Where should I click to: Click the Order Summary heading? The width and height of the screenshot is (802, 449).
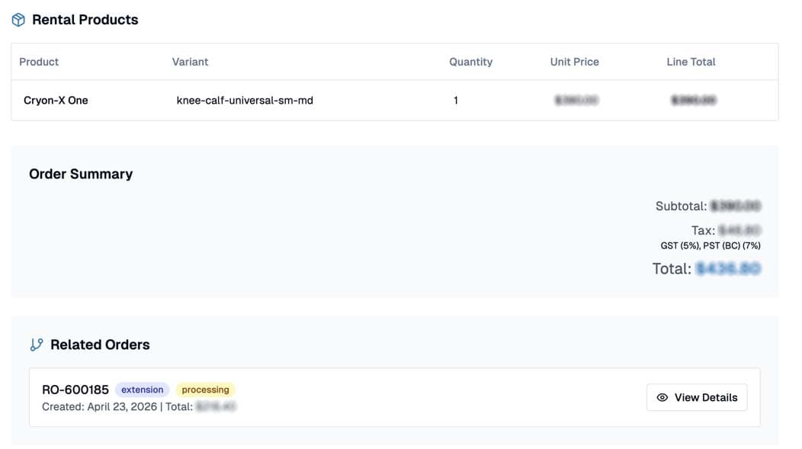tap(81, 174)
